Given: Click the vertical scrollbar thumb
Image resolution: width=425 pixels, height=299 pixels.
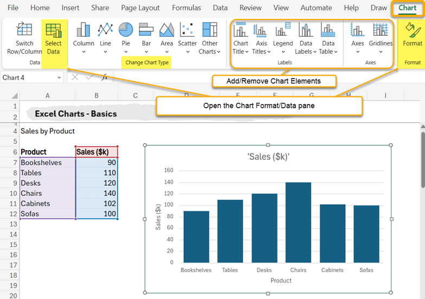Looking at the screenshot, I should point(423,160).
